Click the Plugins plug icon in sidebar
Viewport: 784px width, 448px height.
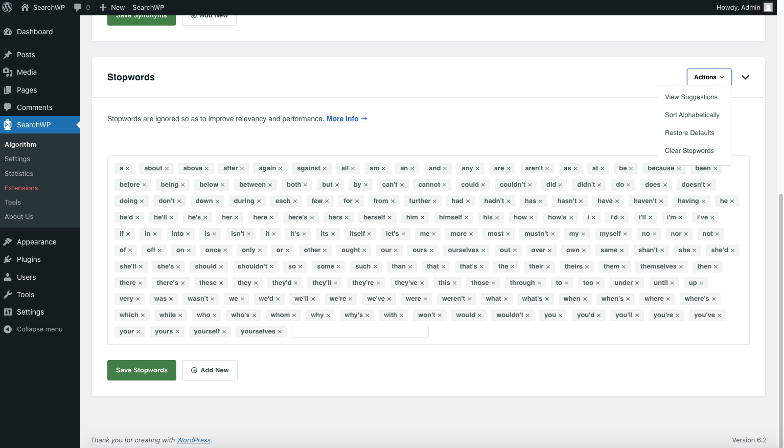[8, 259]
